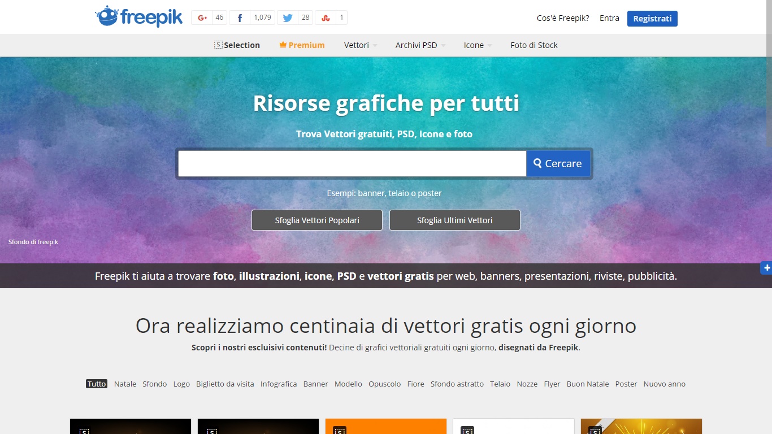Click the Freepik logo

(139, 17)
